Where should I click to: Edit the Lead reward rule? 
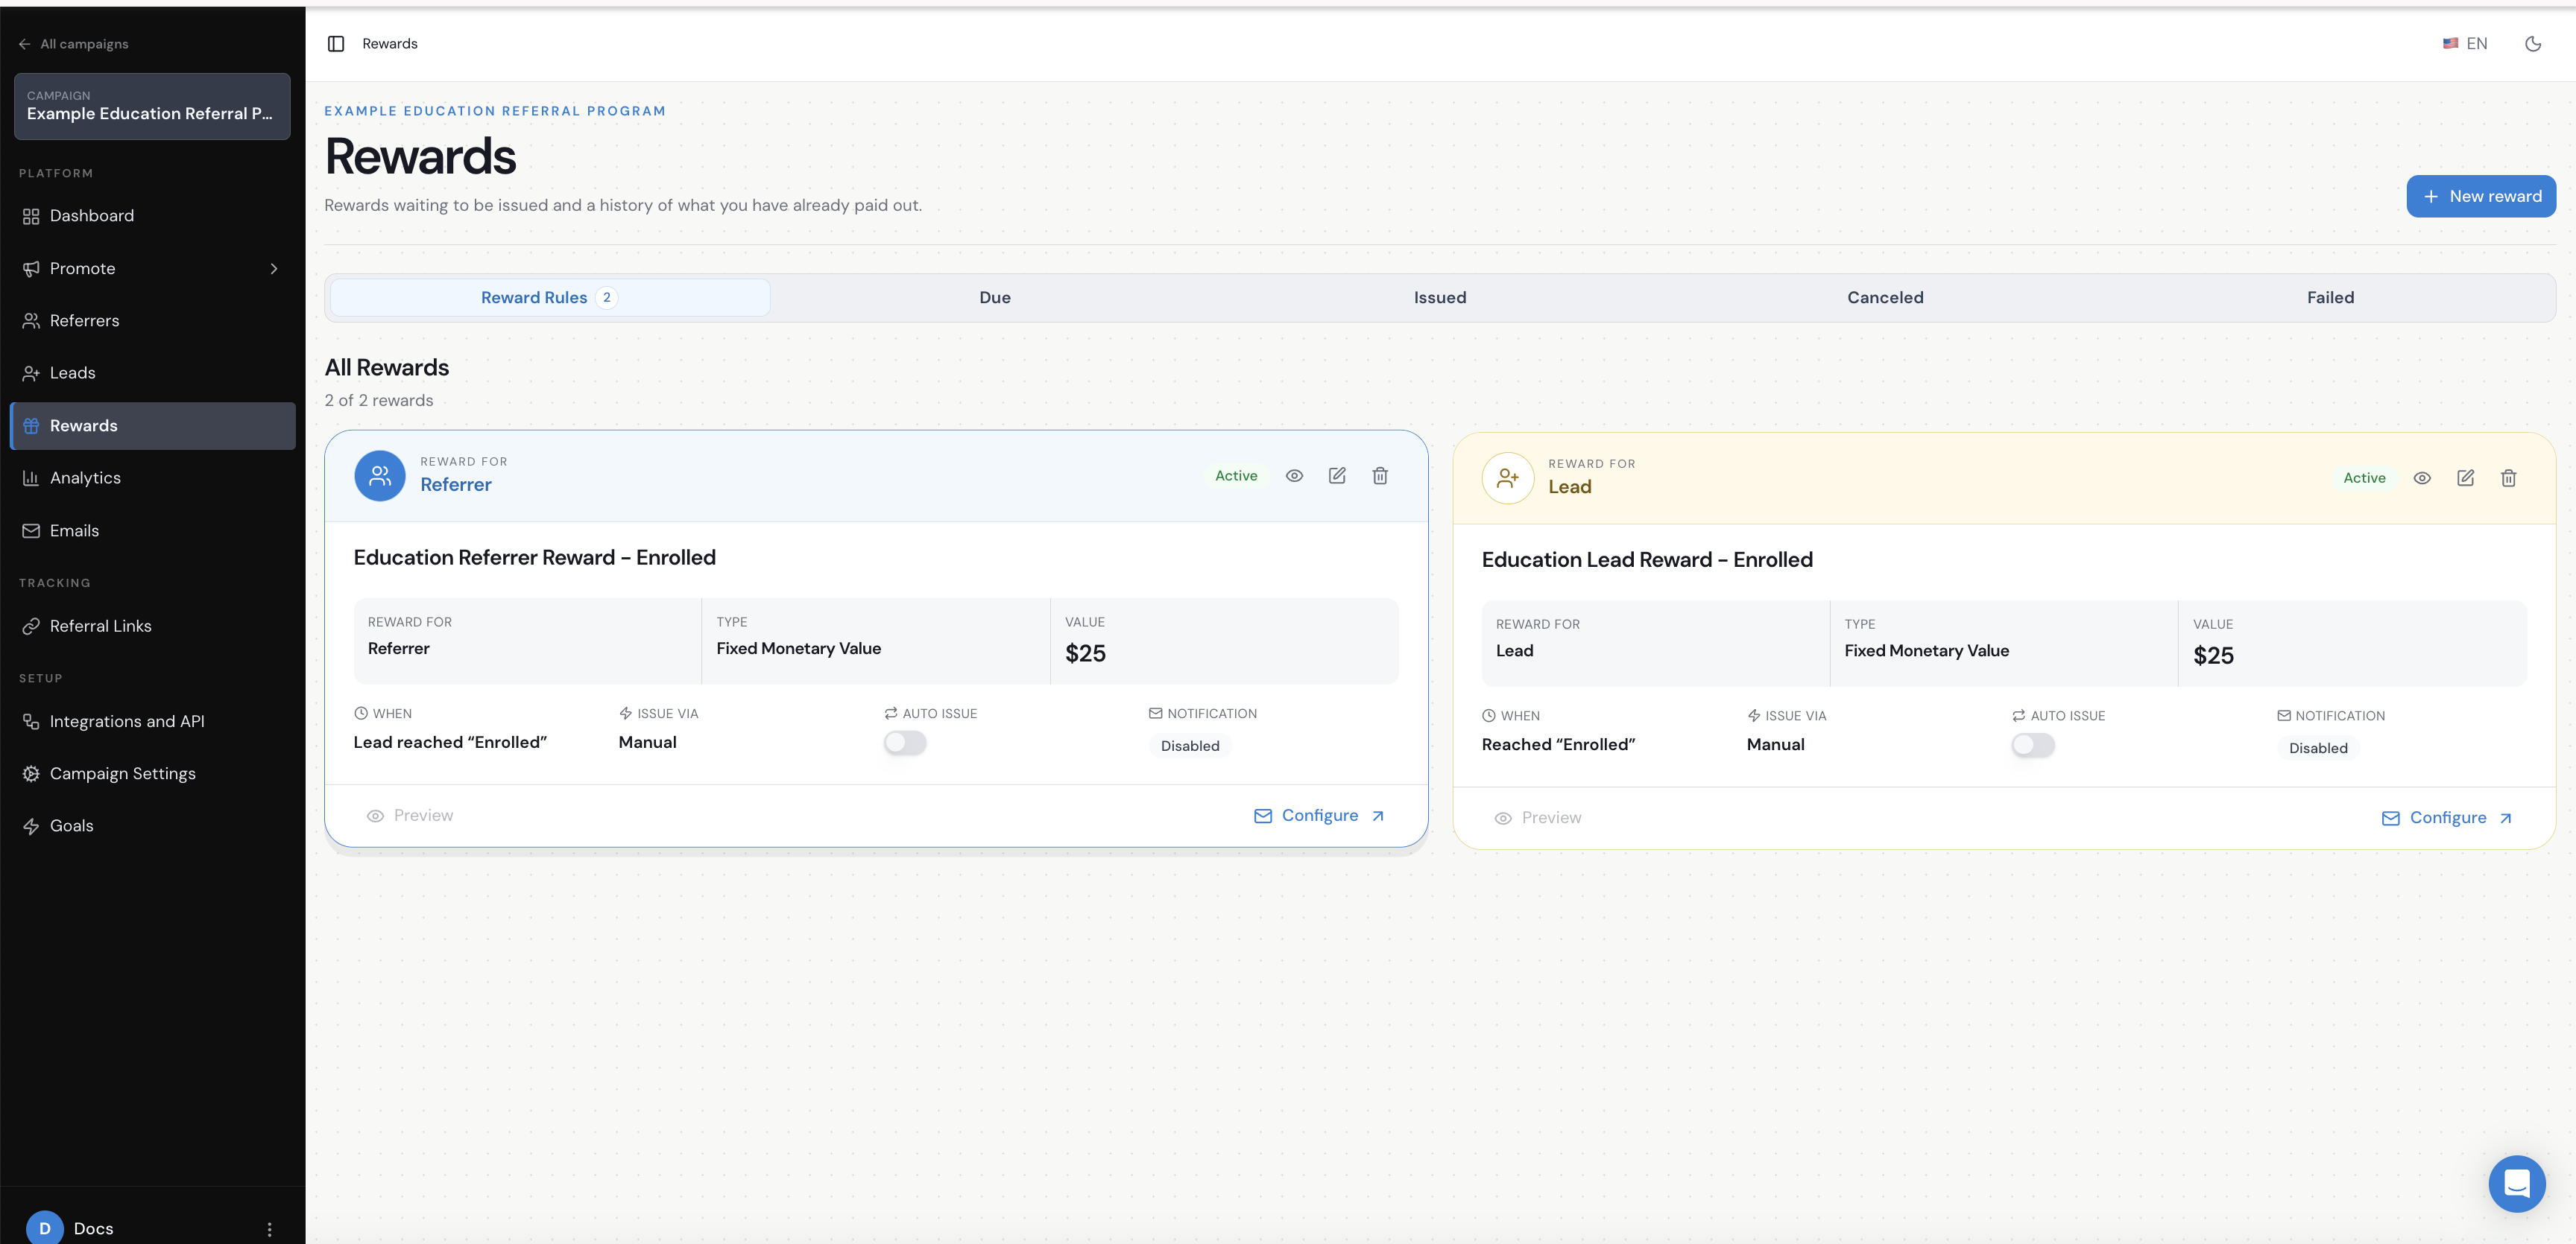tap(2465, 477)
